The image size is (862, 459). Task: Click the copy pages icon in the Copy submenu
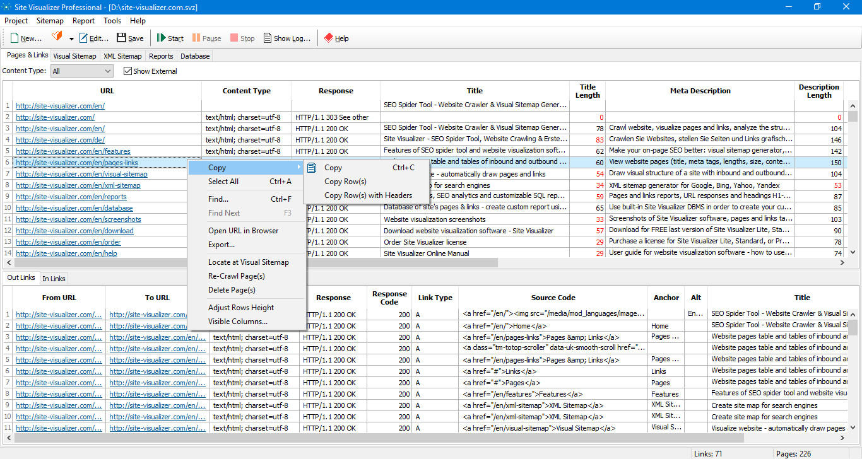pos(312,168)
